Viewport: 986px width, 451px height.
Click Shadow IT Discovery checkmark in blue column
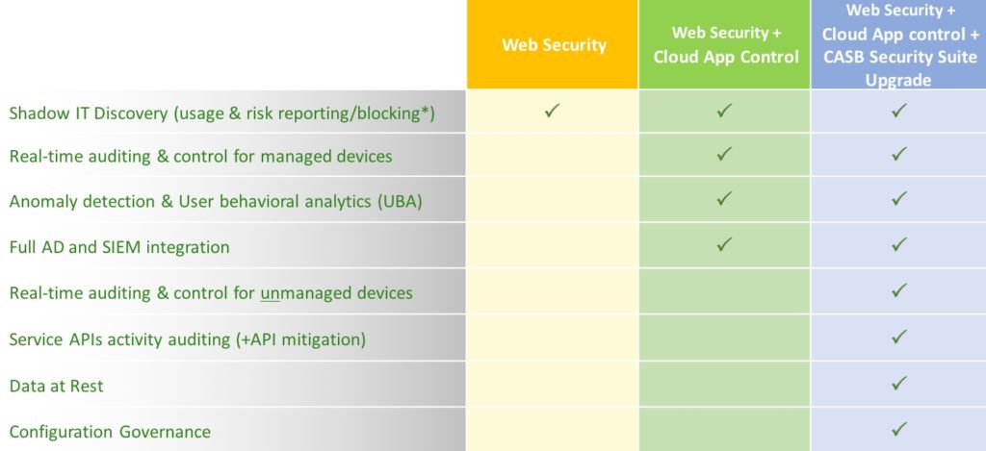[899, 112]
